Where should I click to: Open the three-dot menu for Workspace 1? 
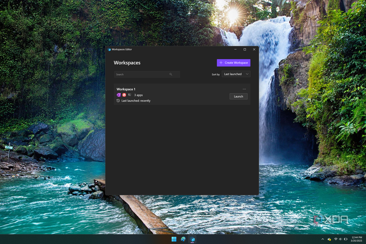tap(244, 89)
